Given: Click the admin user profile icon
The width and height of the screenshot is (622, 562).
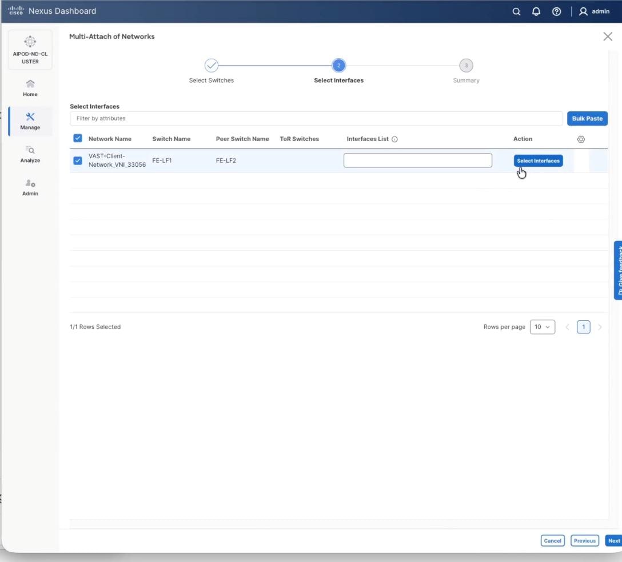Looking at the screenshot, I should pyautogui.click(x=583, y=11).
